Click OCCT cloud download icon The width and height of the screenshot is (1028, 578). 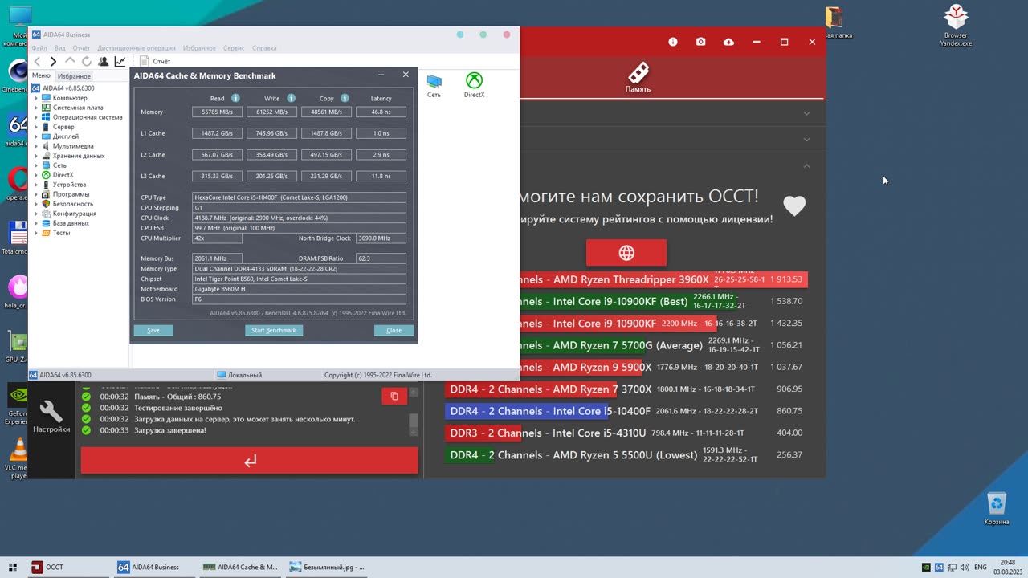click(728, 42)
